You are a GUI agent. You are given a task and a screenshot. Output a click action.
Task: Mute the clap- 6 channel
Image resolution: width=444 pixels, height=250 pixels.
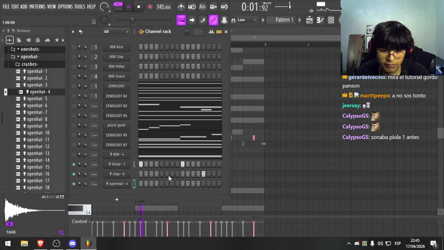click(x=74, y=174)
